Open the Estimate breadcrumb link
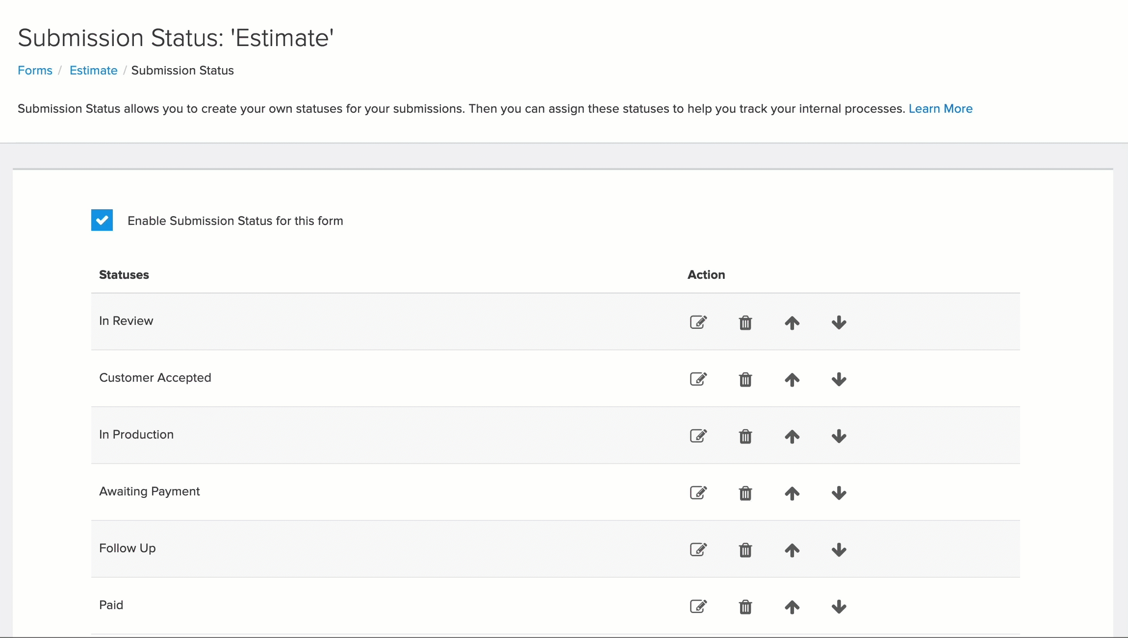 click(x=94, y=70)
